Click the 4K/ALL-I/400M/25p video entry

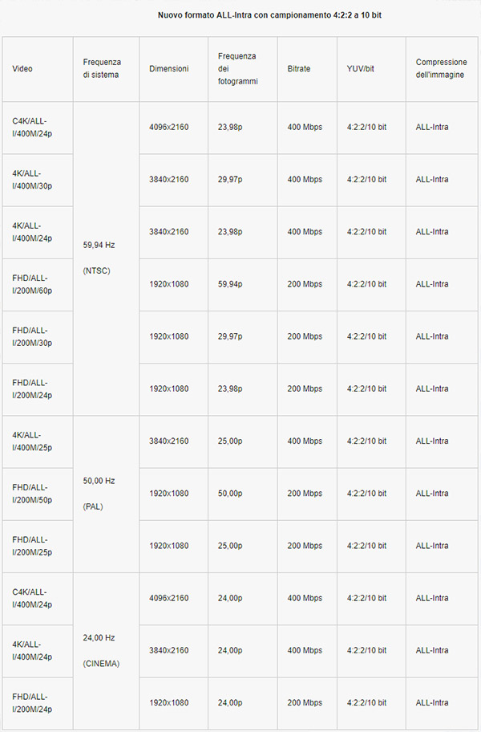(x=30, y=441)
